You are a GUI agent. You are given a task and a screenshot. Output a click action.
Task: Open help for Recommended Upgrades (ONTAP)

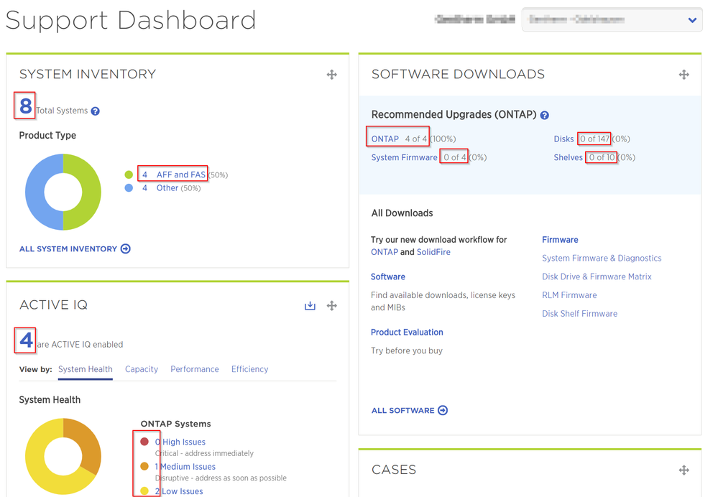546,114
